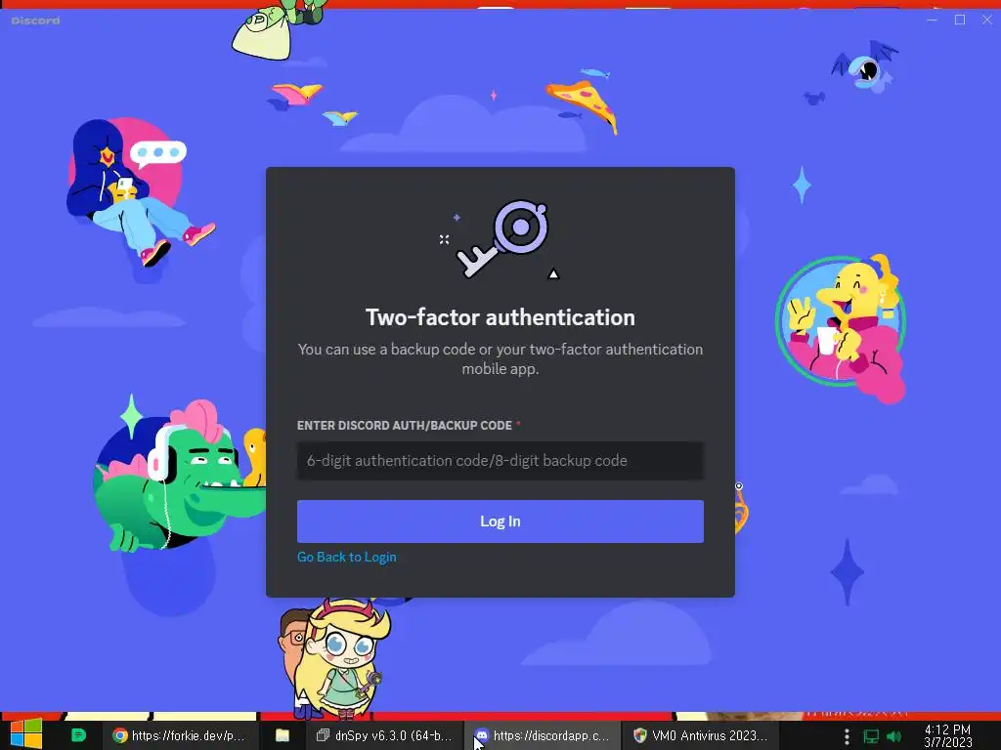
Task: Open taskbar clock showing 4:12 PM
Action: 947,735
